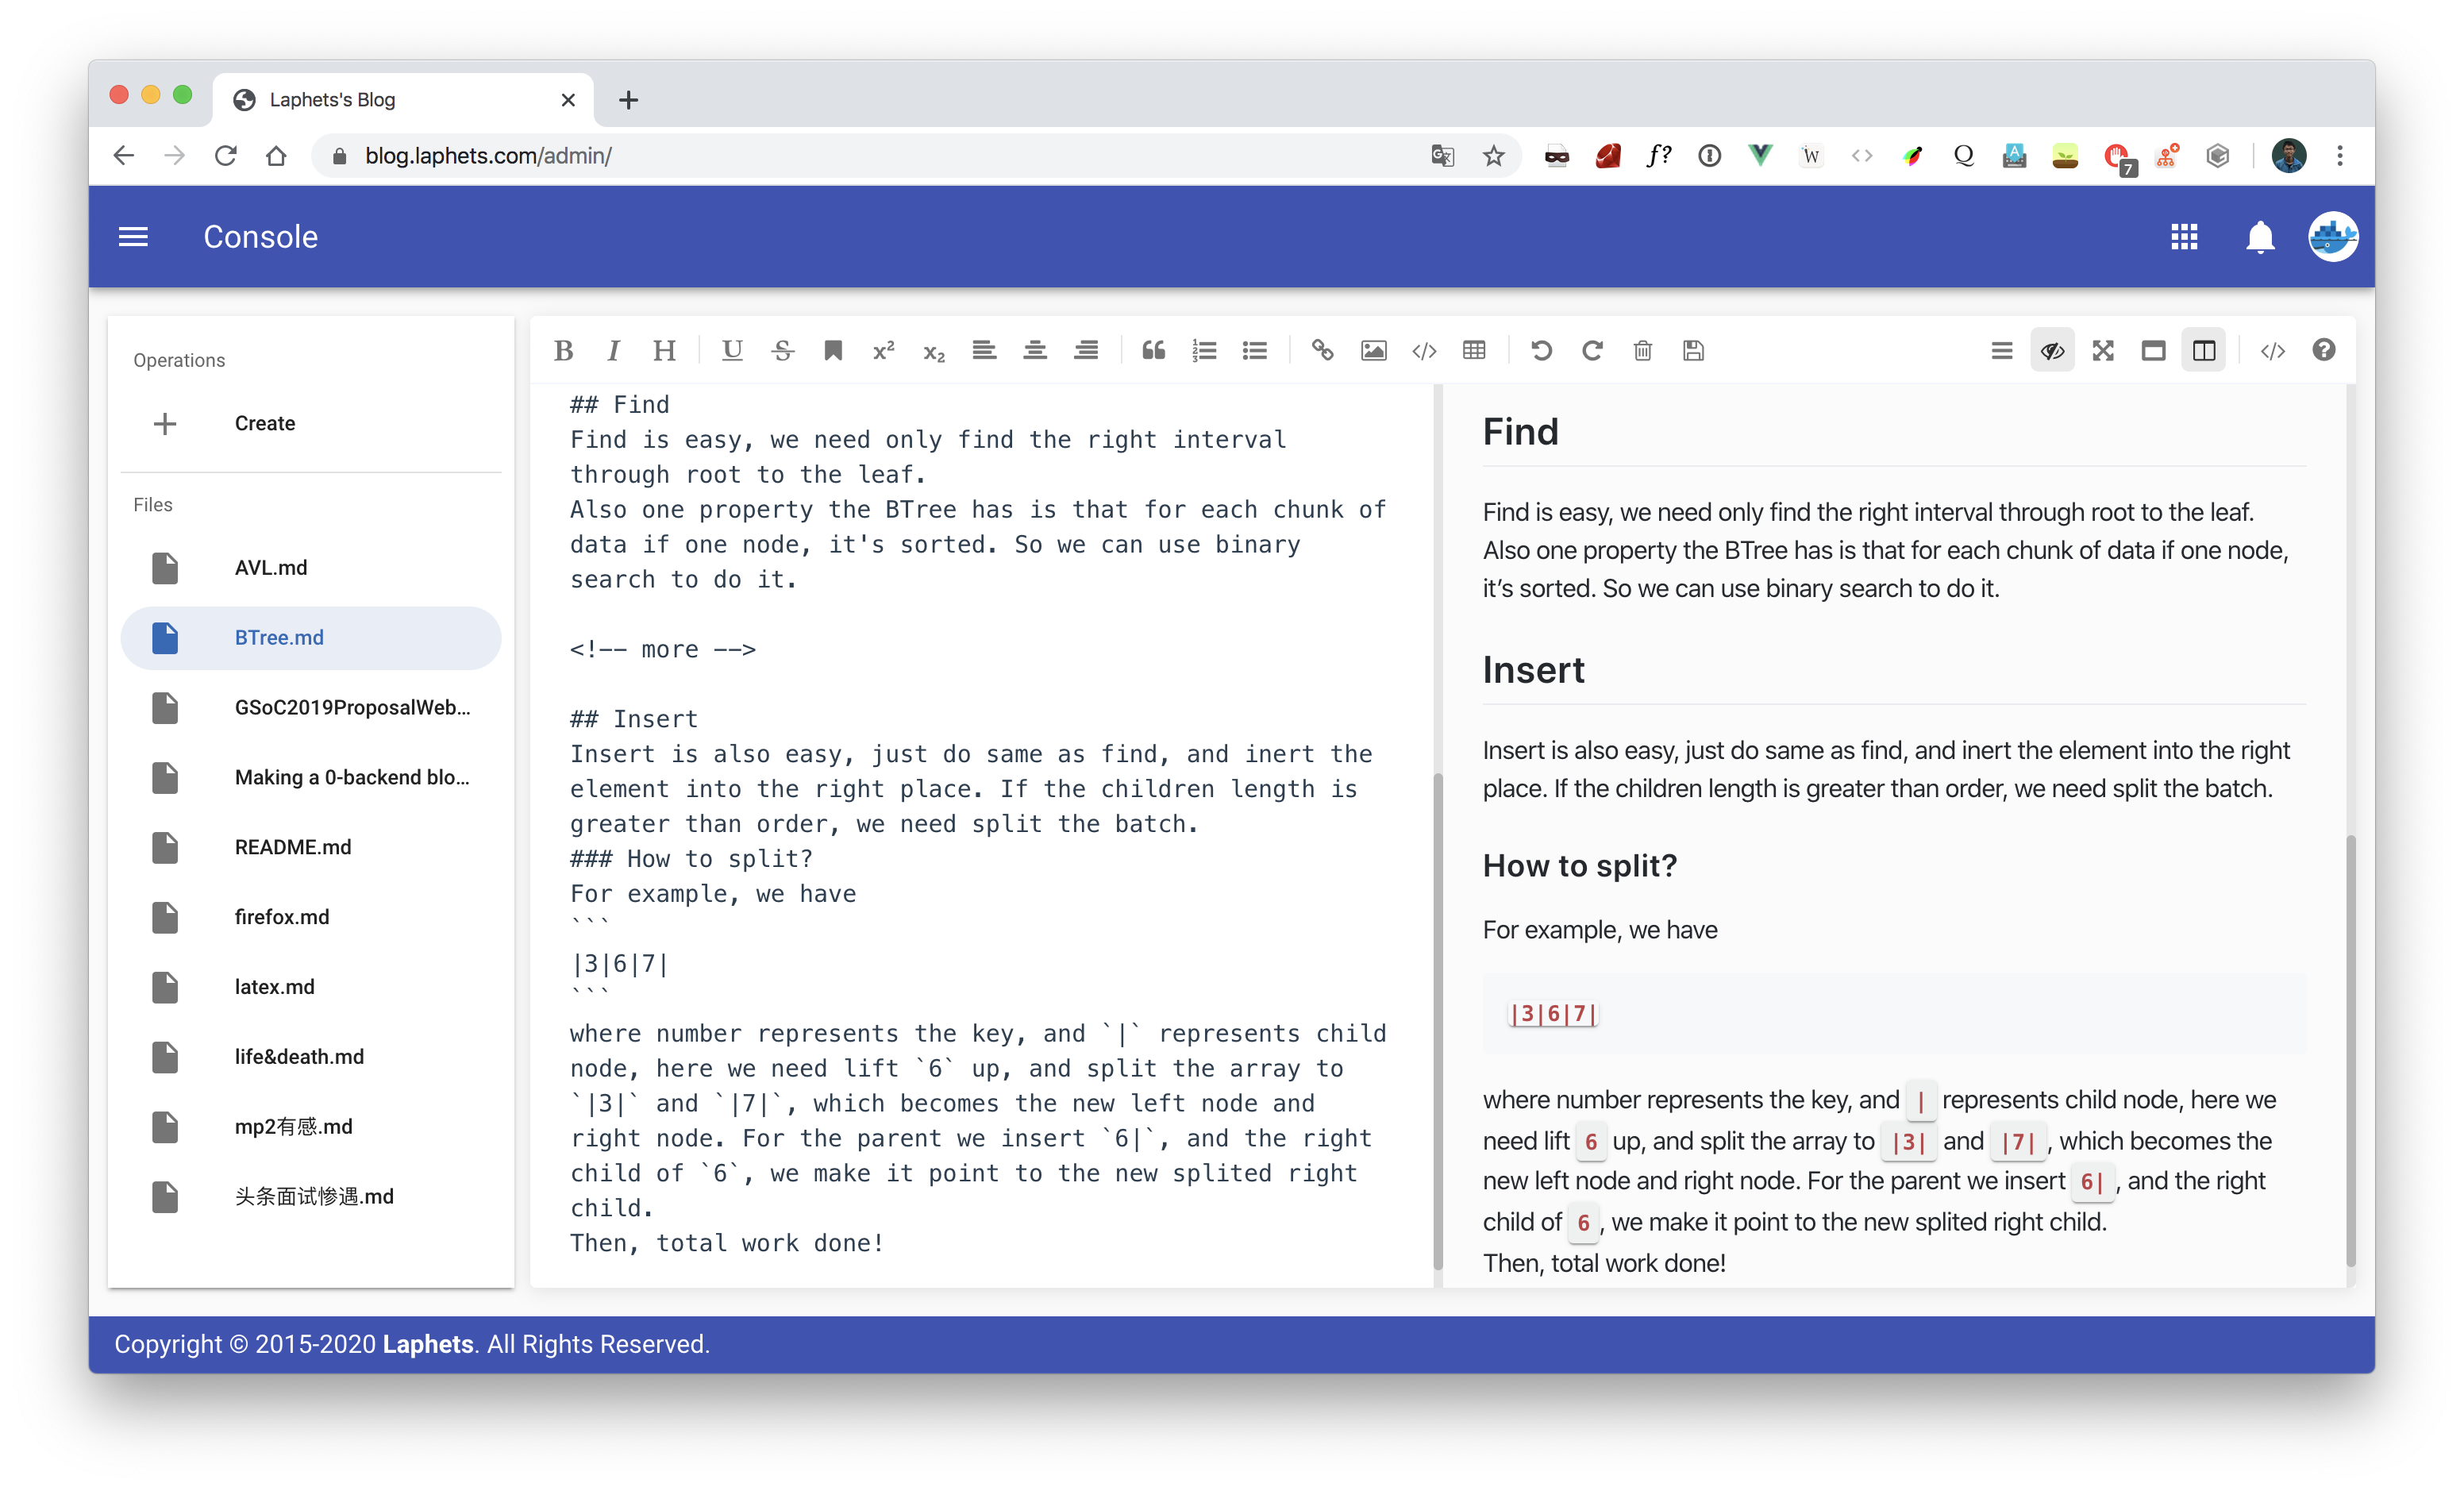
Task: Open Making a 0-backend blog file
Action: pyautogui.click(x=310, y=777)
